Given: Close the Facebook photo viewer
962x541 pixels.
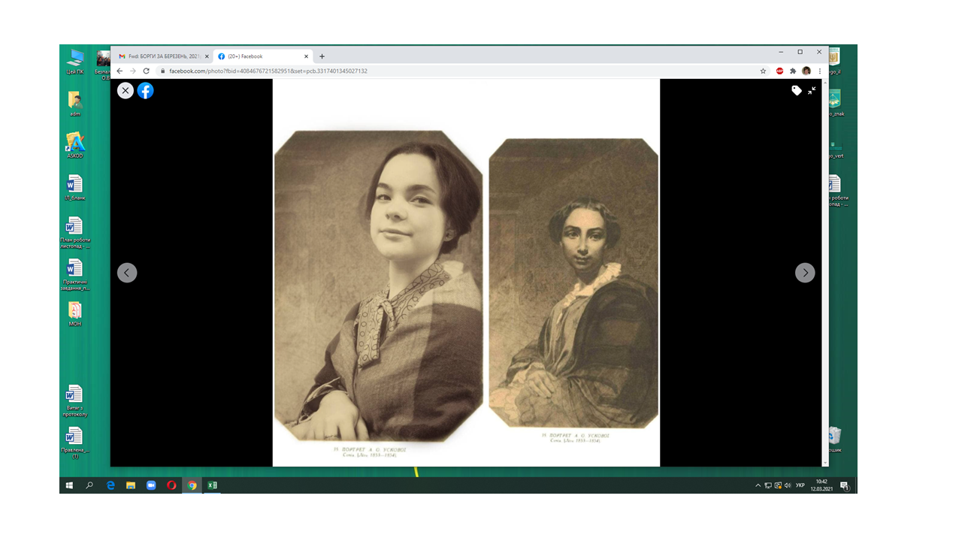Looking at the screenshot, I should pyautogui.click(x=126, y=90).
